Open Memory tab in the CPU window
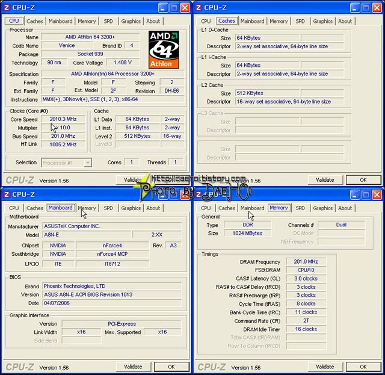385x375 pixels. pos(87,21)
